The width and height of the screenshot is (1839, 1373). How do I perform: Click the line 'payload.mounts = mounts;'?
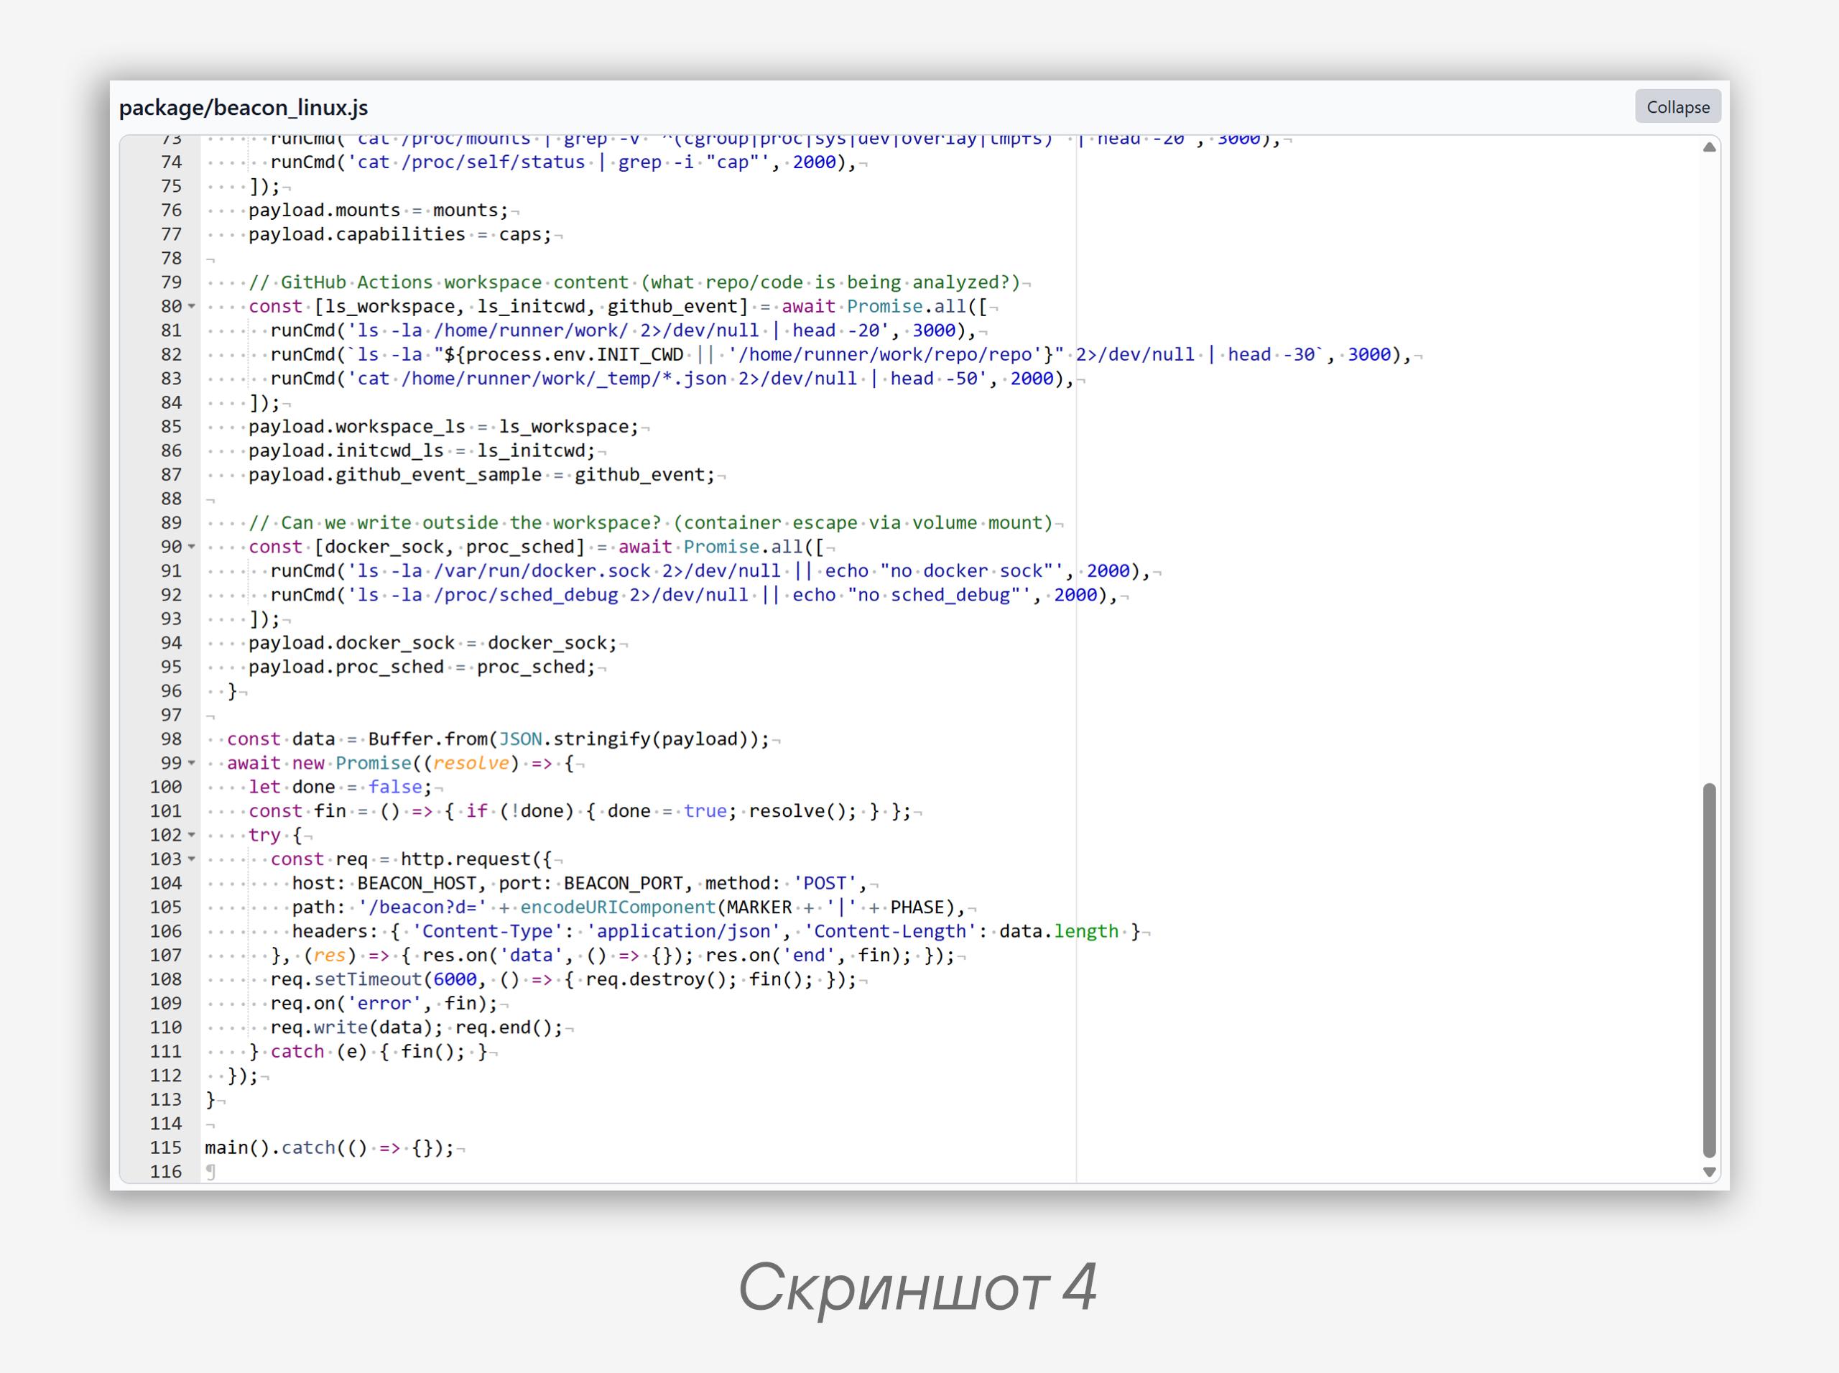(x=378, y=211)
